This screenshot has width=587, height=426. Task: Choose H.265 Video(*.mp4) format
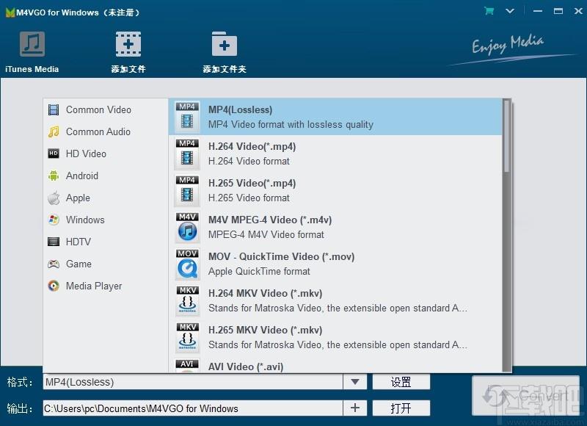(x=335, y=190)
